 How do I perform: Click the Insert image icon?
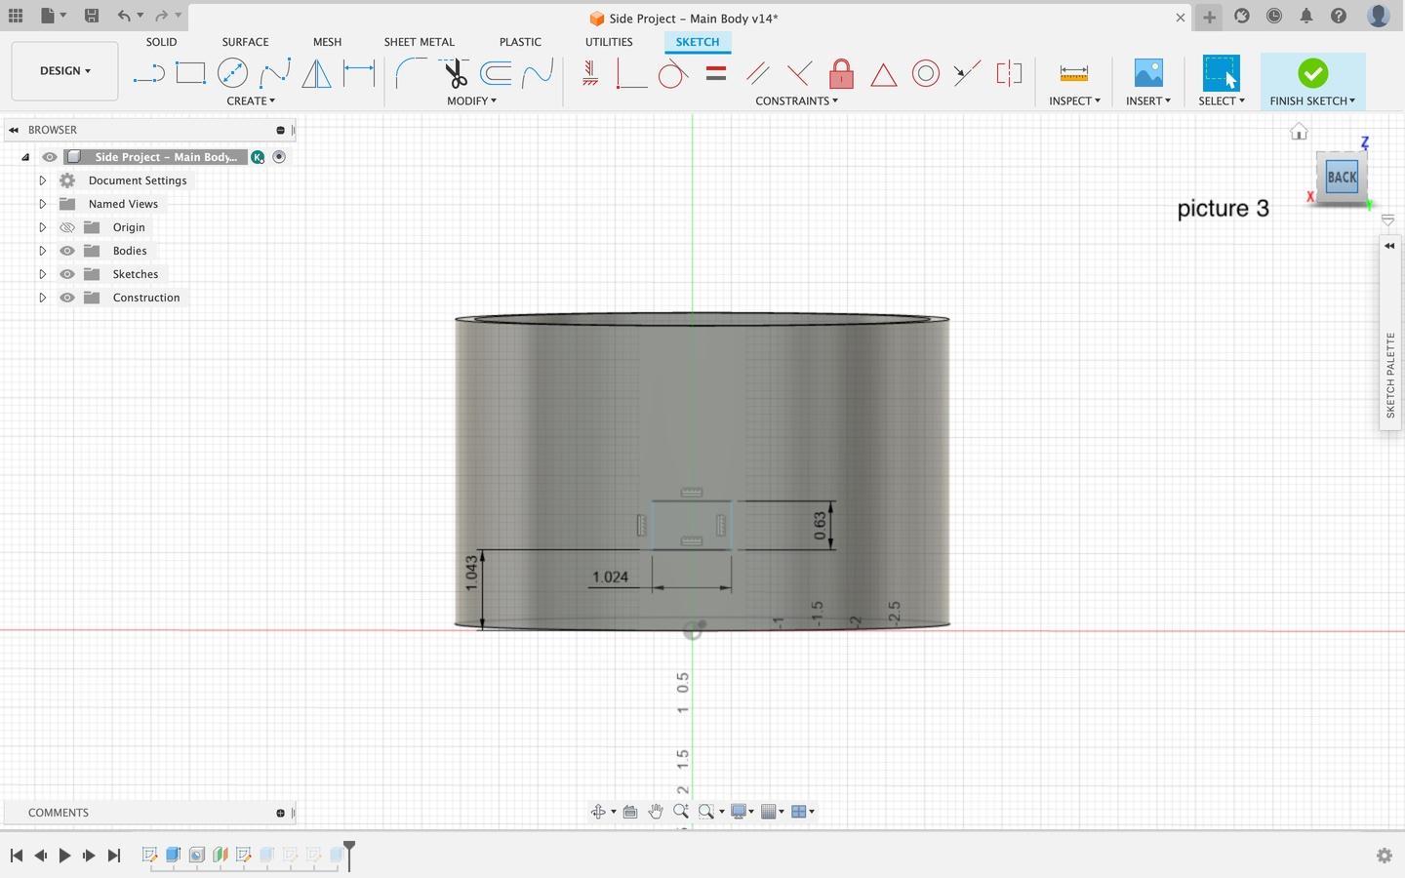1148,74
